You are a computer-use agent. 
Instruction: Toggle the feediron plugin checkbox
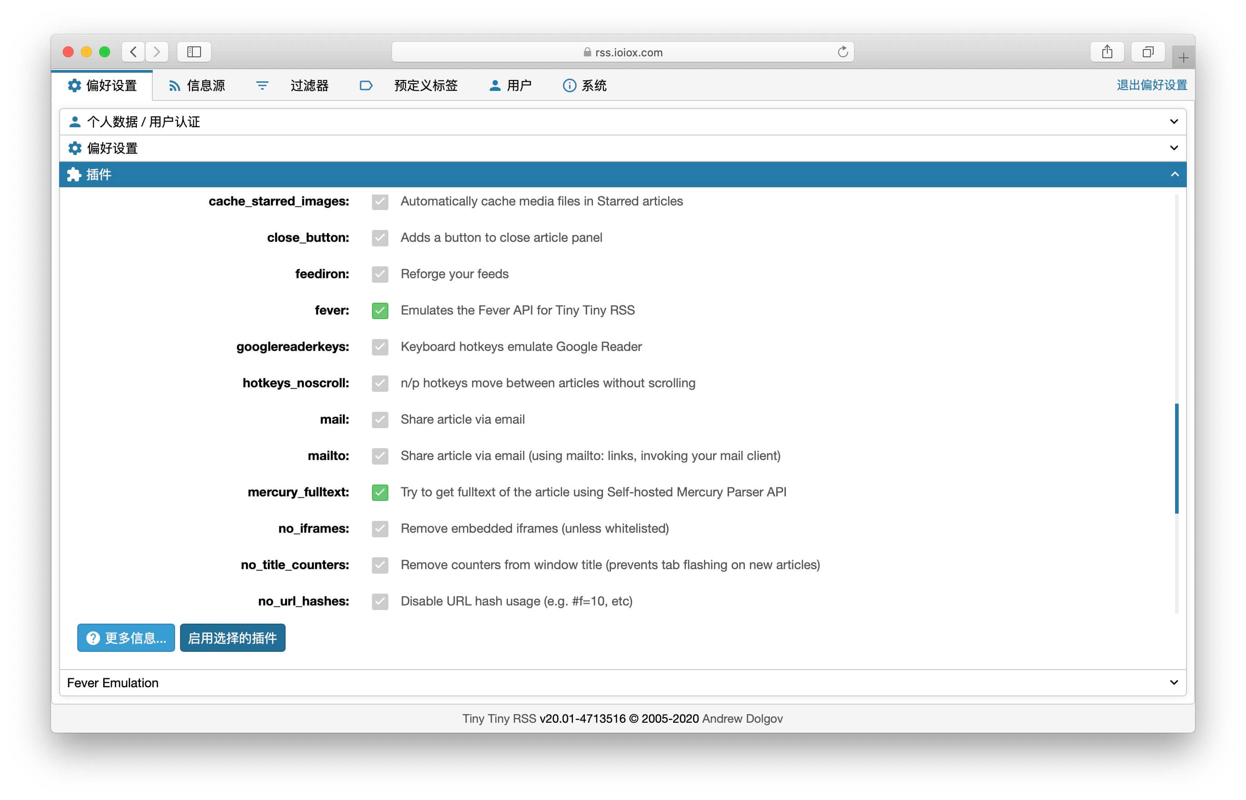(380, 274)
